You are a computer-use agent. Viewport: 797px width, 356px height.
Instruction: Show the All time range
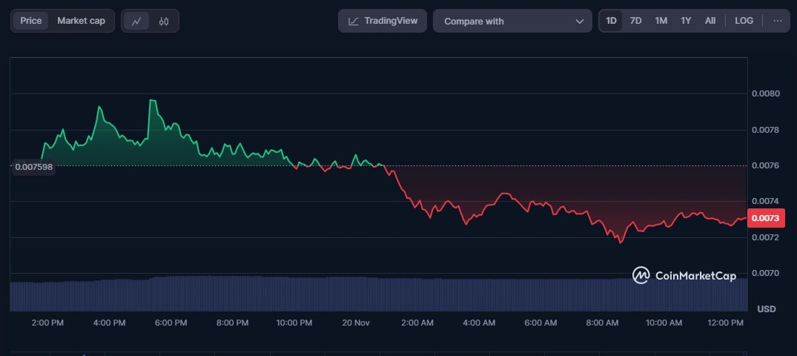[x=710, y=21]
